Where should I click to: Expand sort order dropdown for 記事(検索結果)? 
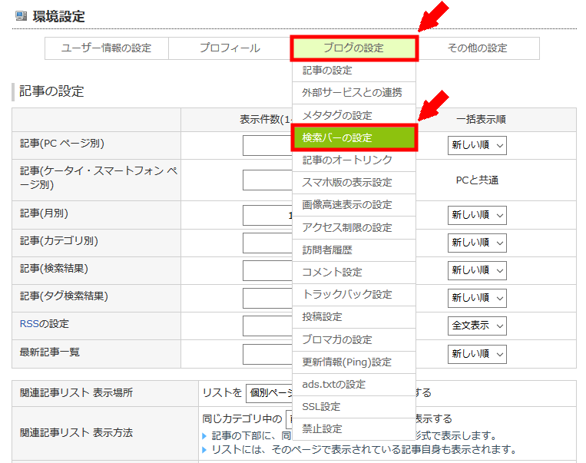(477, 270)
